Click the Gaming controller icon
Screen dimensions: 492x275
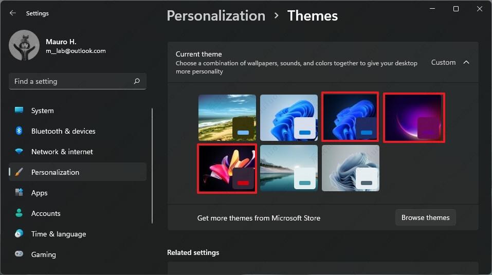pos(20,254)
